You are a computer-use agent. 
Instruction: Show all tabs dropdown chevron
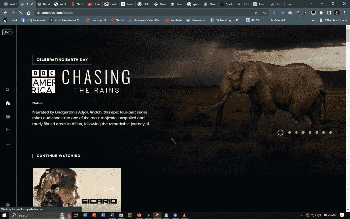(311, 4)
